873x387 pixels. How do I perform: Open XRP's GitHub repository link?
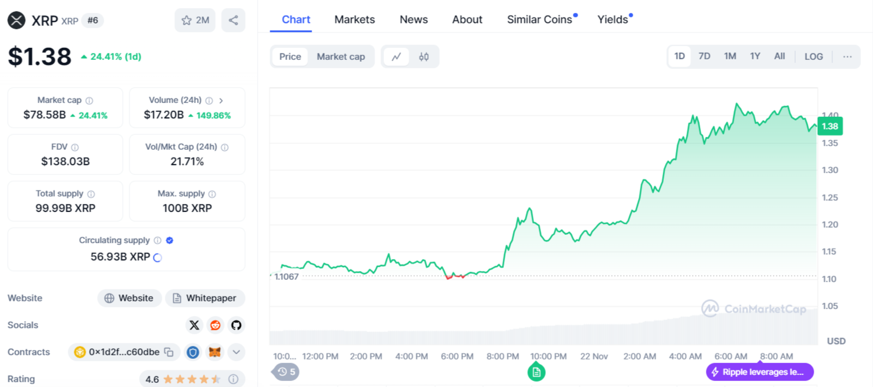[x=237, y=325]
